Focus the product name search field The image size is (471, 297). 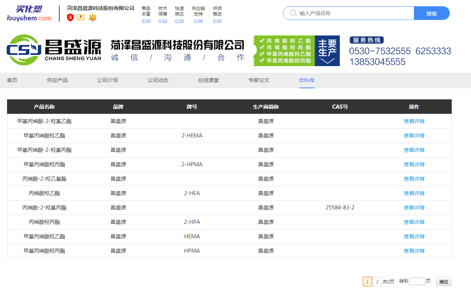[x=348, y=13]
